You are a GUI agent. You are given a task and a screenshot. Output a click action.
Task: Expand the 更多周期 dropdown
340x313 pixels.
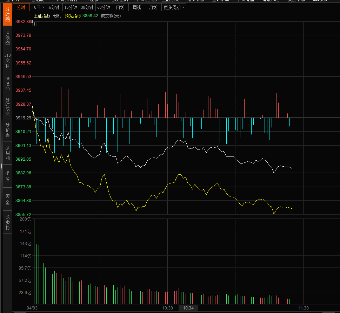click(x=174, y=7)
